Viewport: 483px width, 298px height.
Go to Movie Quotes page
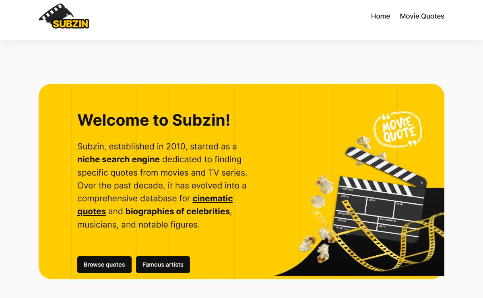(422, 16)
